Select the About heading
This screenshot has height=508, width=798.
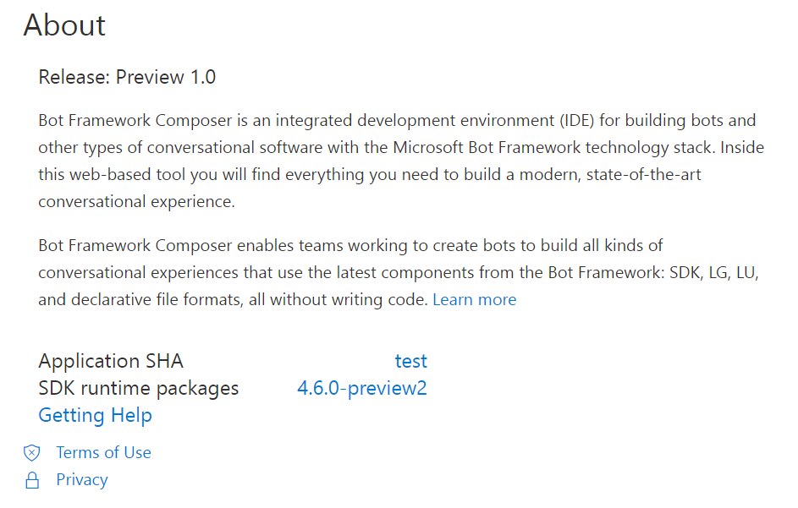pyautogui.click(x=64, y=25)
